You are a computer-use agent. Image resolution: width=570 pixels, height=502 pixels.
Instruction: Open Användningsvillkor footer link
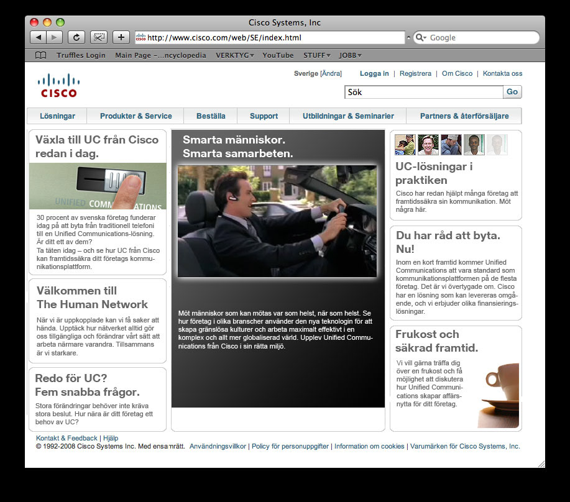click(218, 446)
